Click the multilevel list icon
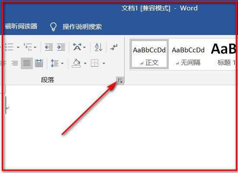Image resolution: width=238 pixels, height=173 pixels. pyautogui.click(x=28, y=47)
